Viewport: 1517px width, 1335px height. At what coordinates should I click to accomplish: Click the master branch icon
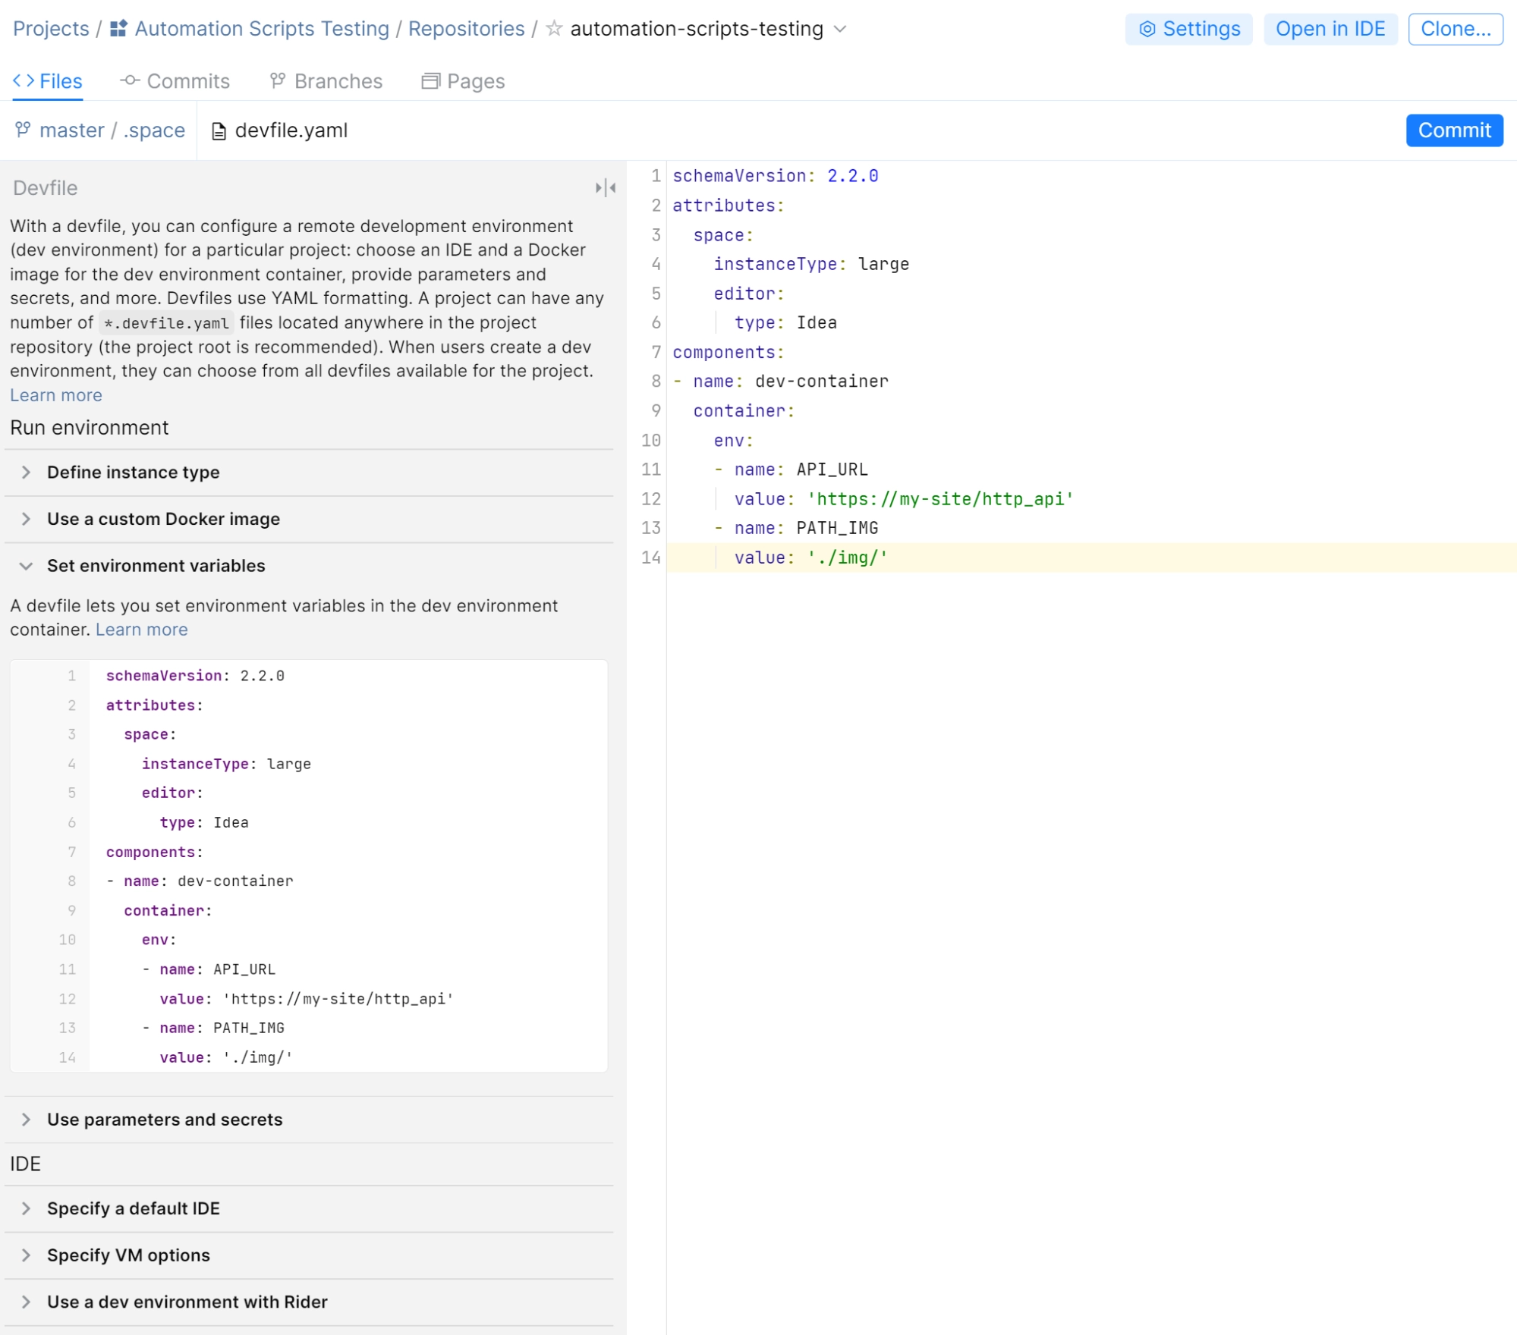click(23, 130)
